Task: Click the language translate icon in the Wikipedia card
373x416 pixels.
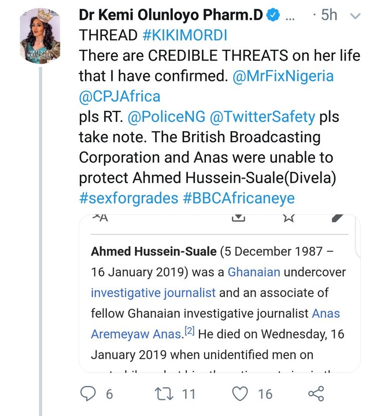Action: (x=99, y=218)
